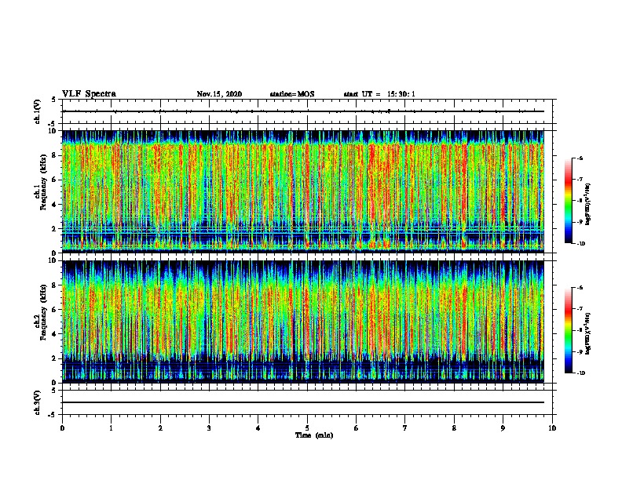
Task: Click the "6" kHz tick on ch.2 frequency axis
Action: point(54,309)
